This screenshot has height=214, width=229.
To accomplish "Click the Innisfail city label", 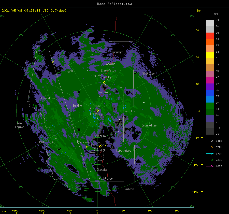I will click(103, 92).
